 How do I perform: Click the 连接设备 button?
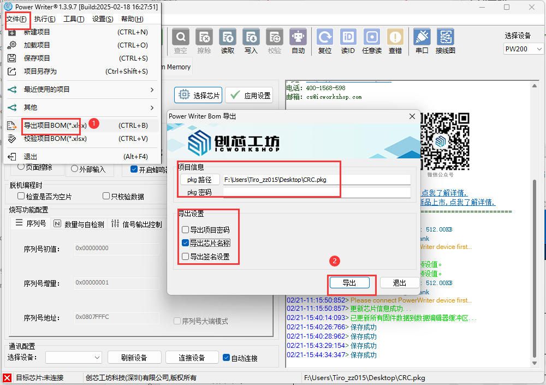(192, 358)
